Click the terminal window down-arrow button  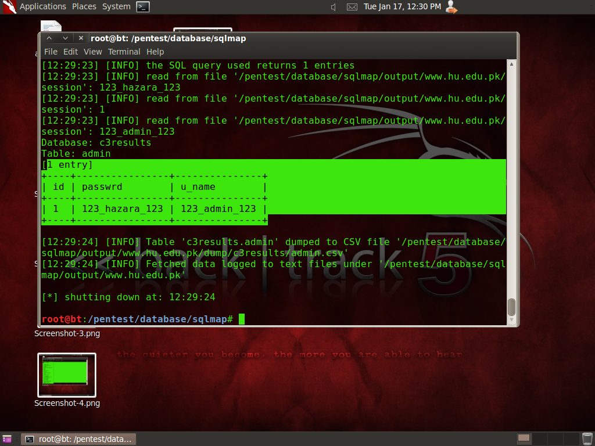pyautogui.click(x=65, y=38)
